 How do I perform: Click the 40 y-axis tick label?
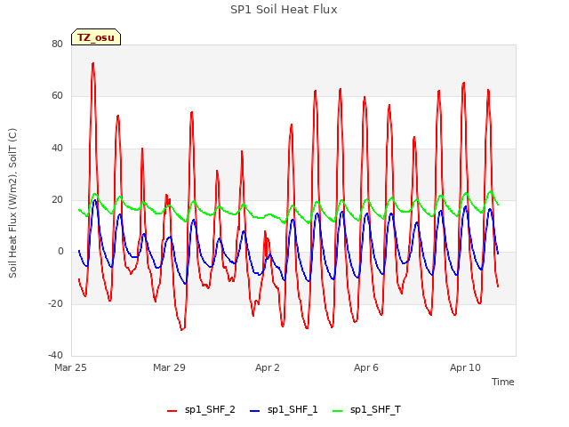pos(57,149)
